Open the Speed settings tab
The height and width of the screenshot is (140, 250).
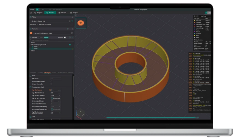pyautogui.click(x=54, y=73)
